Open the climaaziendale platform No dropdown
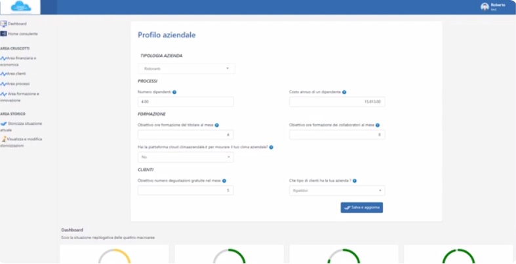Screen dimensions: 516x264 [186, 157]
